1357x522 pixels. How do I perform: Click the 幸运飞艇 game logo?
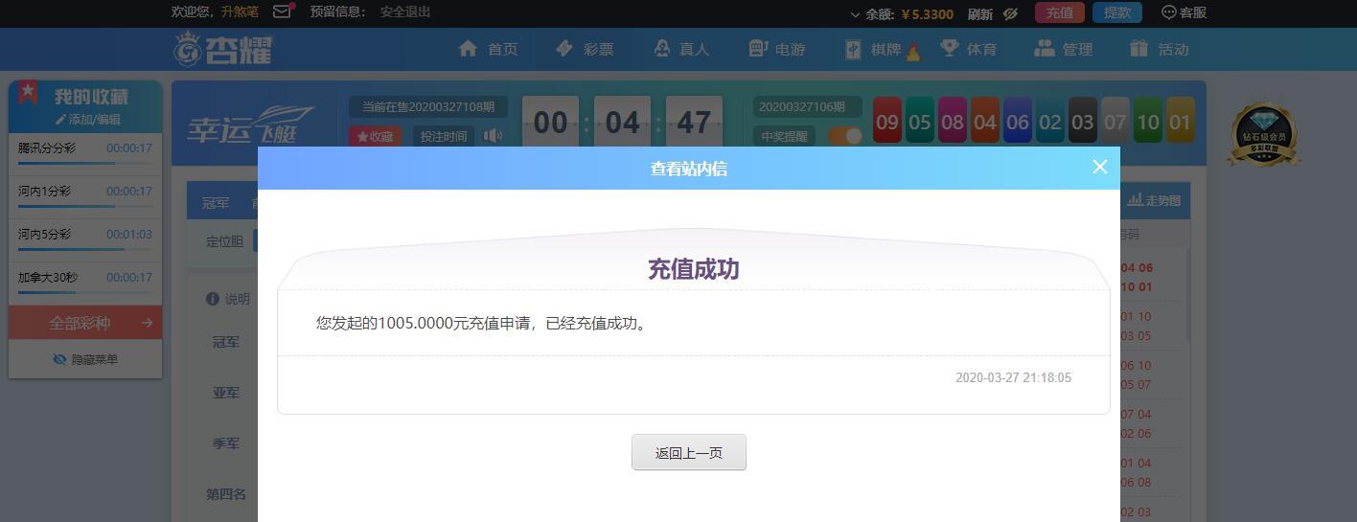pos(251,126)
